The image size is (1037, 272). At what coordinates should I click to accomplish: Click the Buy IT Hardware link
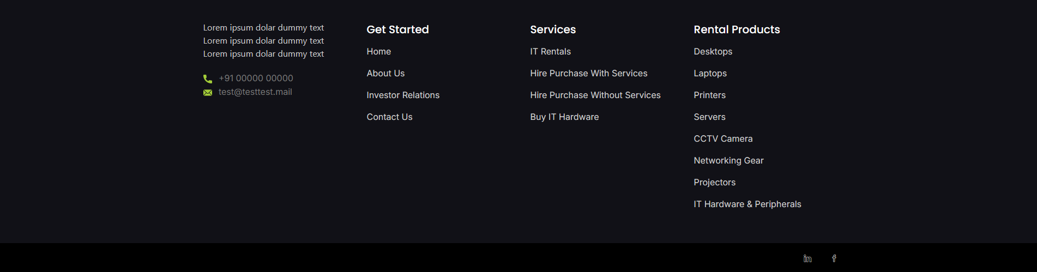click(x=564, y=117)
